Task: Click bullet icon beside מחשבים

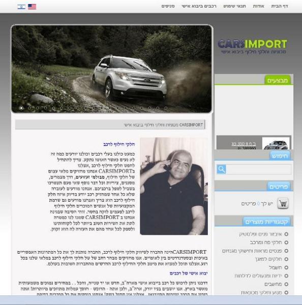Action: (x=286, y=284)
